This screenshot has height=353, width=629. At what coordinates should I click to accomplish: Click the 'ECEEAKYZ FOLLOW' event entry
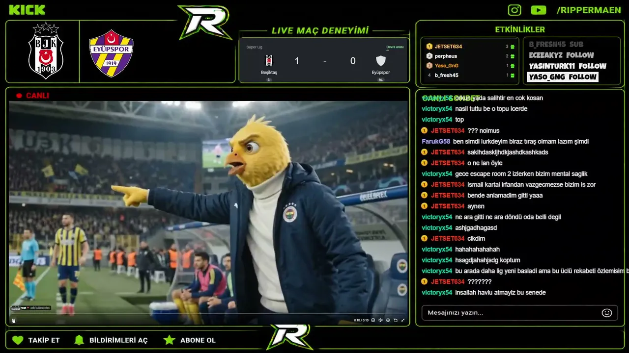click(562, 55)
